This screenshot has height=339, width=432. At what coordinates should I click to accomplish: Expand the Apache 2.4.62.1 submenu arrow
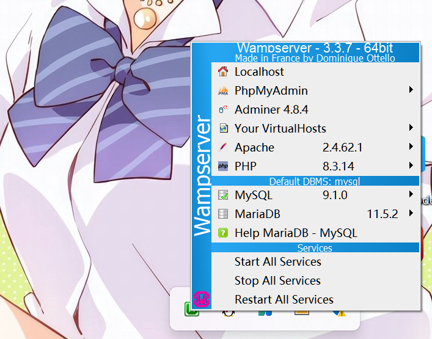click(412, 147)
